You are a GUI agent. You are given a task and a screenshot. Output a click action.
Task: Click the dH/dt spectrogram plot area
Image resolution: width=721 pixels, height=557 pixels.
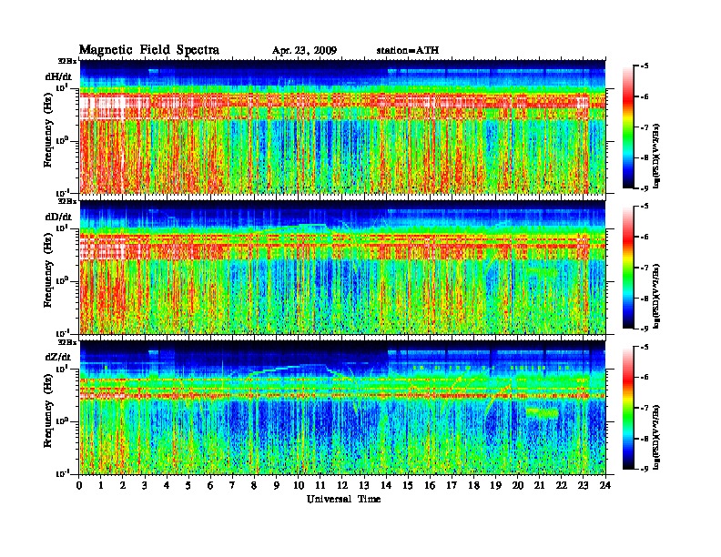(342, 127)
